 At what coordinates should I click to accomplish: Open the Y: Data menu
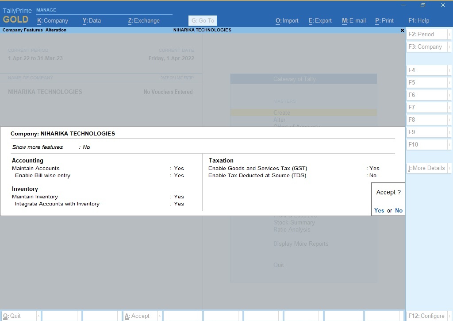pyautogui.click(x=92, y=20)
